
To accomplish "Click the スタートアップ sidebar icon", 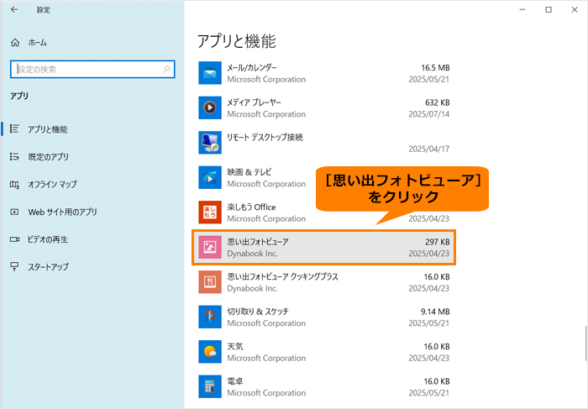I will click(14, 266).
